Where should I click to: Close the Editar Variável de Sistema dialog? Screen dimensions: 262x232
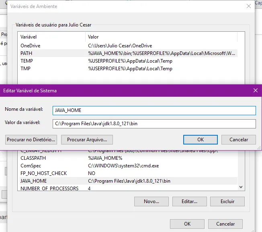click(x=255, y=91)
